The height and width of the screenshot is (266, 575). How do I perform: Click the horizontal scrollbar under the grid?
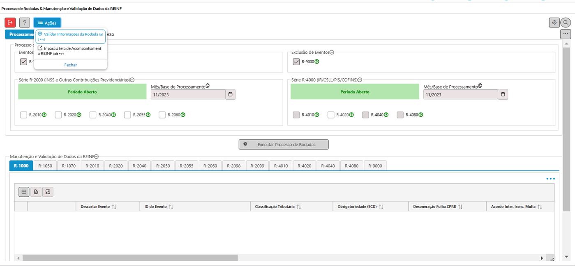130,258
